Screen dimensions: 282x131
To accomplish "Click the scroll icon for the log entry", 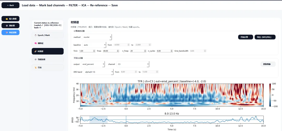I will point(36,67).
